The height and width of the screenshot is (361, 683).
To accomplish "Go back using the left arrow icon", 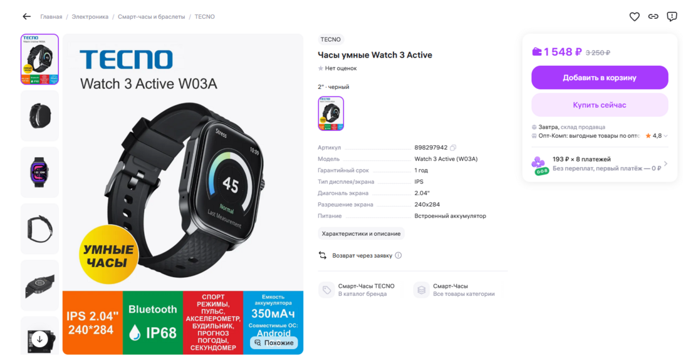I will 26,16.
